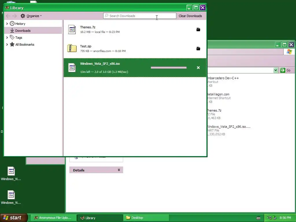Click the forward arrow in Library toolbar
This screenshot has width=296, height=222.
14,16
